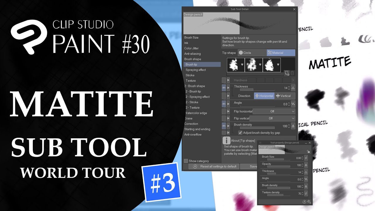Toggle the eye visibility for Thickness
The image size is (375, 211).
[224, 88]
